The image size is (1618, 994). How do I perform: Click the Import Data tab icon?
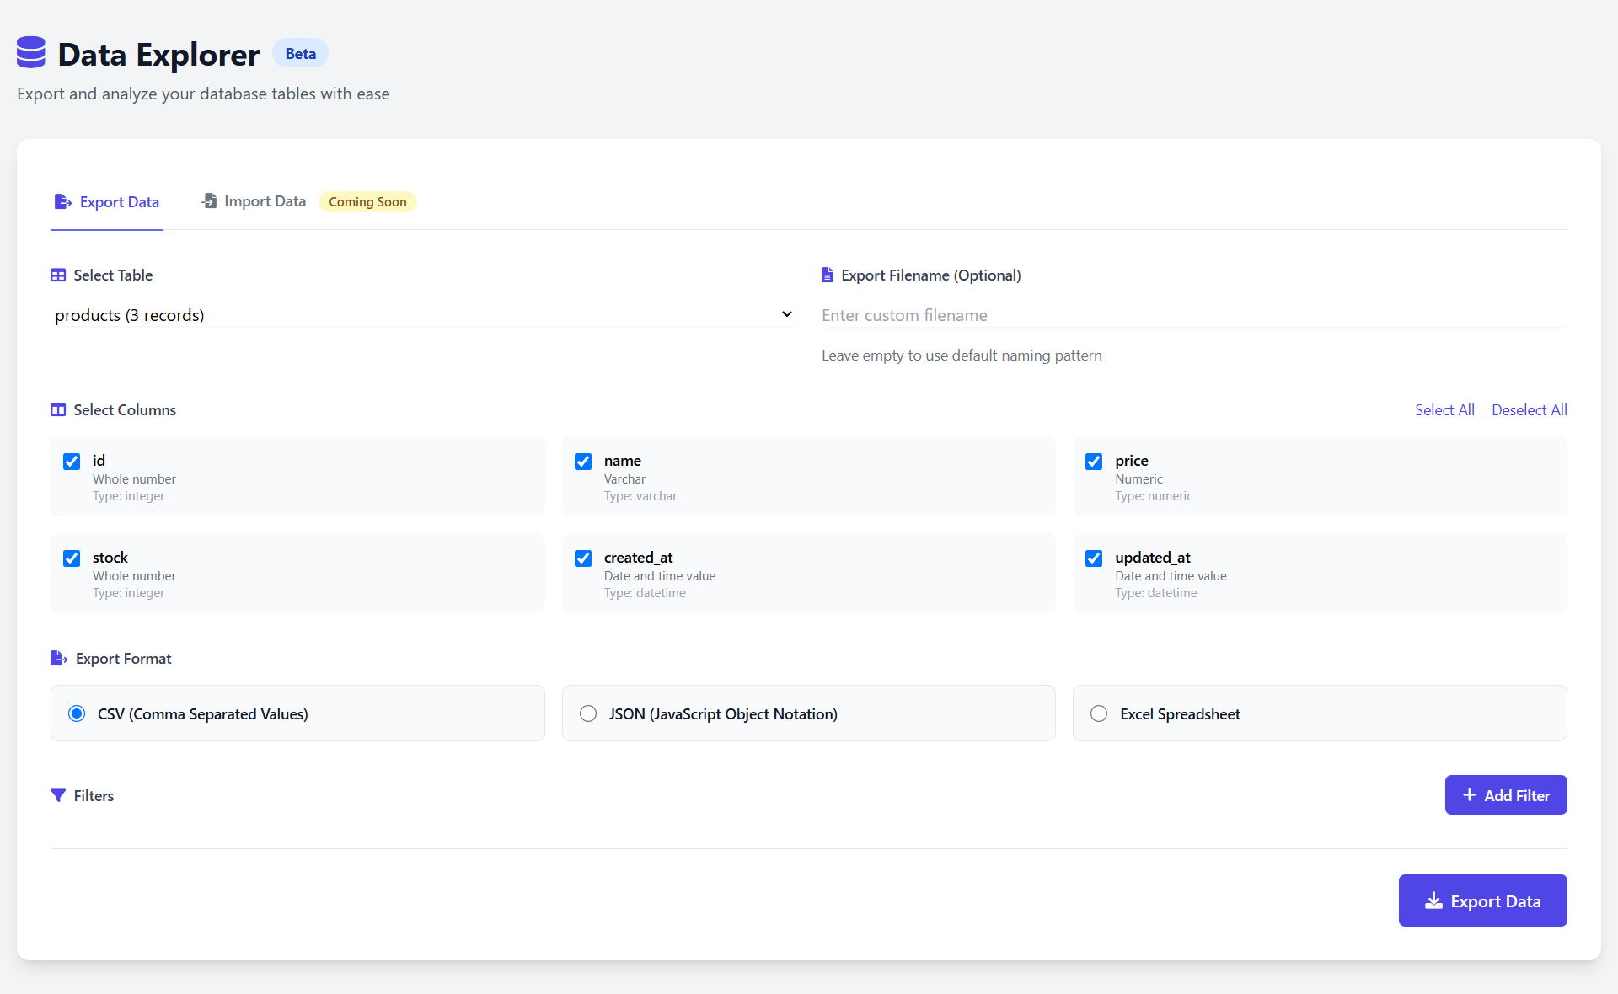click(208, 200)
